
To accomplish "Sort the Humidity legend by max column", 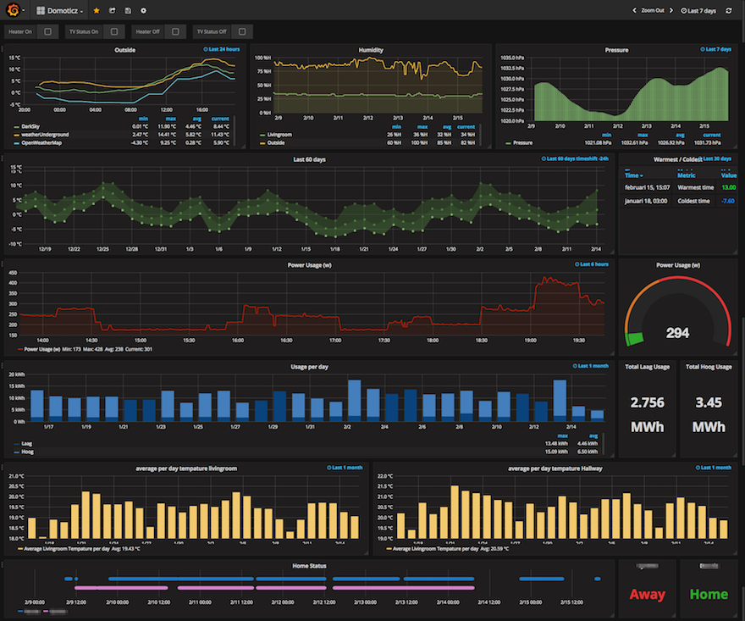I will click(422, 126).
